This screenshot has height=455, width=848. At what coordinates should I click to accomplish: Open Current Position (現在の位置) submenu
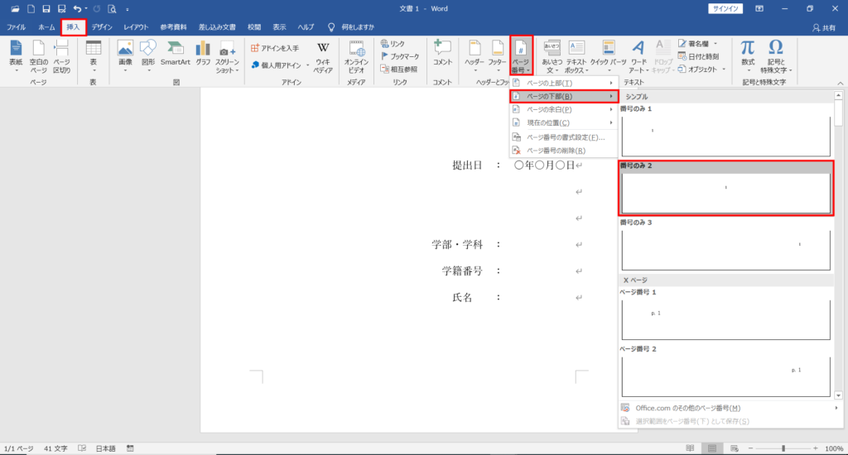point(563,122)
